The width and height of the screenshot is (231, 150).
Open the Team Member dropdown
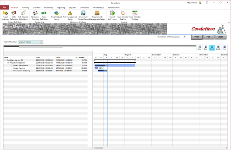pos(42,42)
